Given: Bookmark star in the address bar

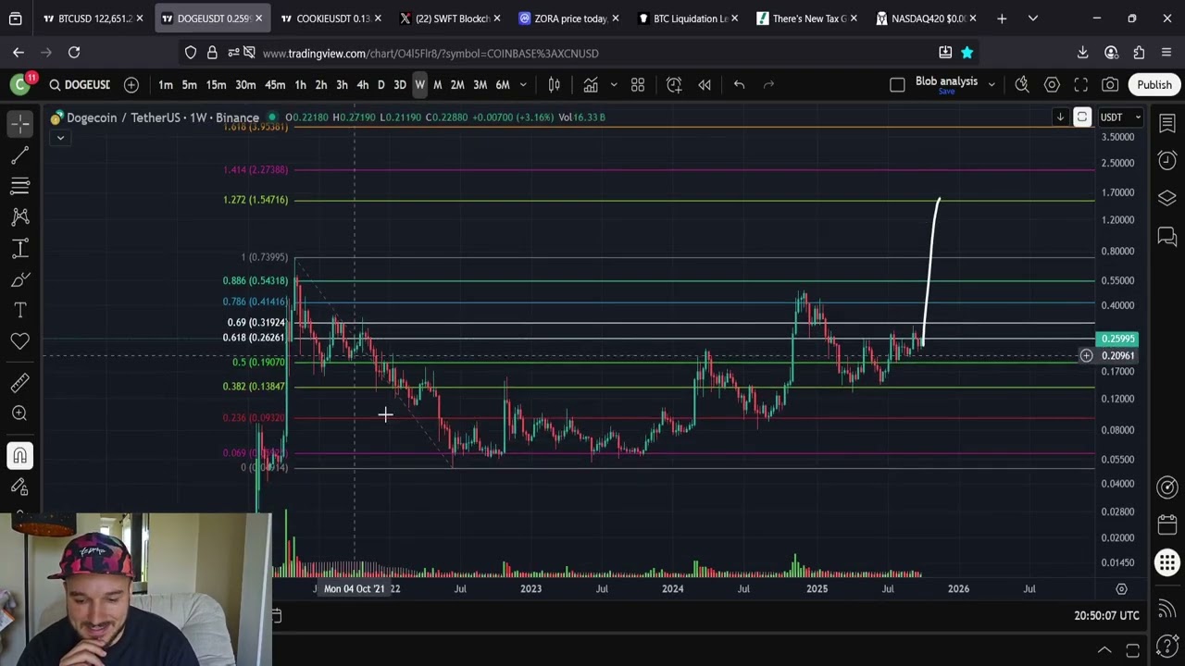Looking at the screenshot, I should (x=967, y=53).
